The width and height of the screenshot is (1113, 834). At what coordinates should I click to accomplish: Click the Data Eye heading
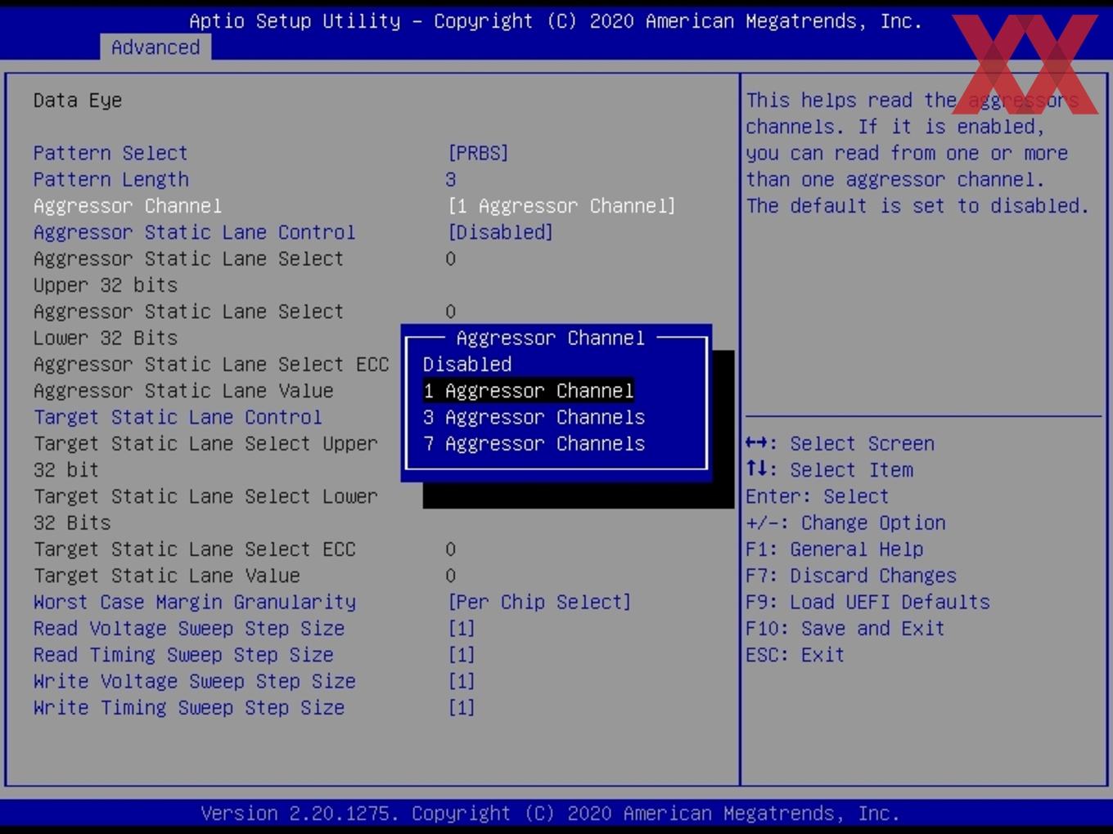point(78,101)
